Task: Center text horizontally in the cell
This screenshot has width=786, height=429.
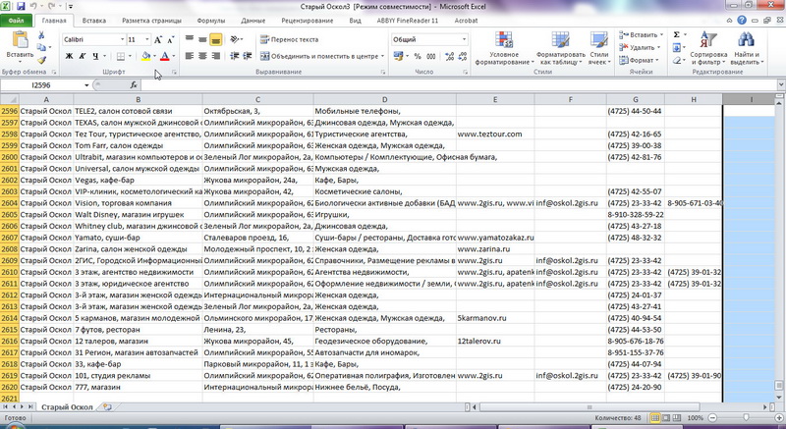Action: [x=202, y=56]
